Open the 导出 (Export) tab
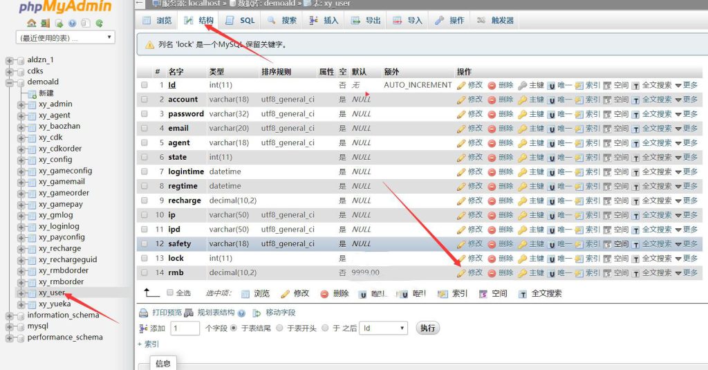 pyautogui.click(x=366, y=20)
